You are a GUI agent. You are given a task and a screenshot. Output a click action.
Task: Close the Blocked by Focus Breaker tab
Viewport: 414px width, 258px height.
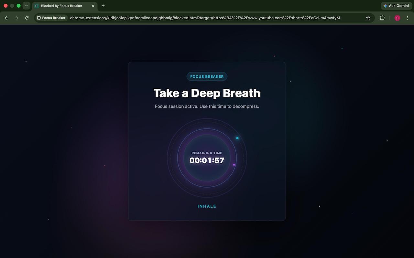93,6
